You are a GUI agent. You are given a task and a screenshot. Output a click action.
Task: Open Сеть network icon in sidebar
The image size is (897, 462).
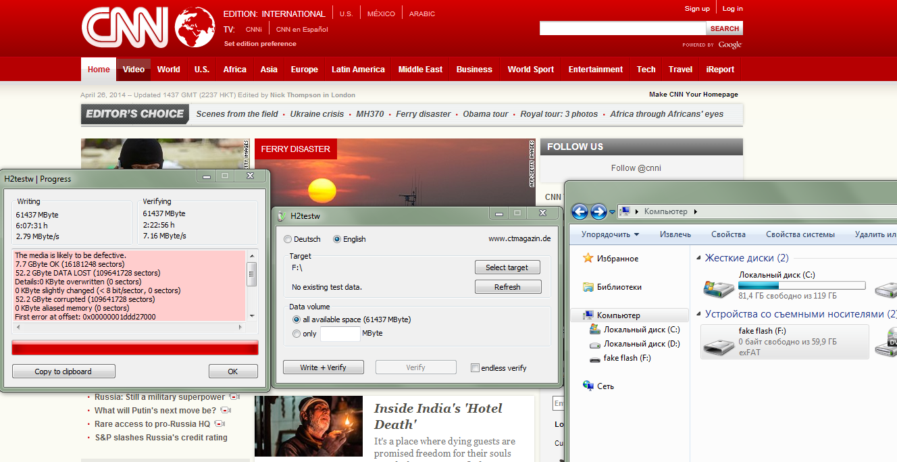click(x=588, y=386)
